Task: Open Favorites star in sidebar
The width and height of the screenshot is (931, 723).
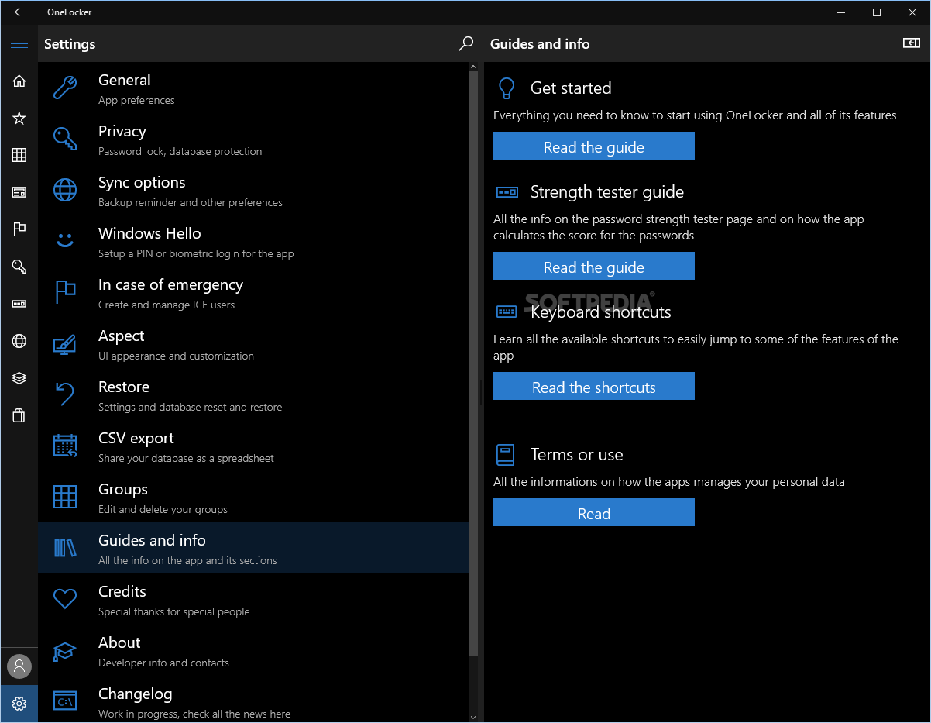Action: [19, 118]
